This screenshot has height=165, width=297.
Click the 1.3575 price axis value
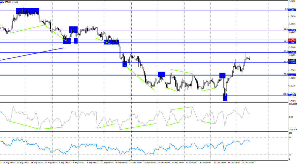click(x=292, y=24)
